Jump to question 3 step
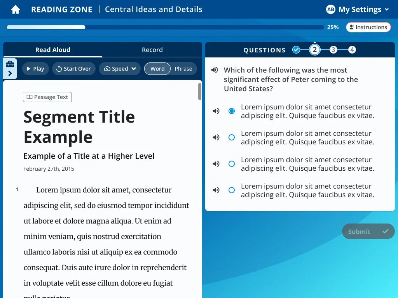Image resolution: width=398 pixels, height=298 pixels. [x=333, y=50]
